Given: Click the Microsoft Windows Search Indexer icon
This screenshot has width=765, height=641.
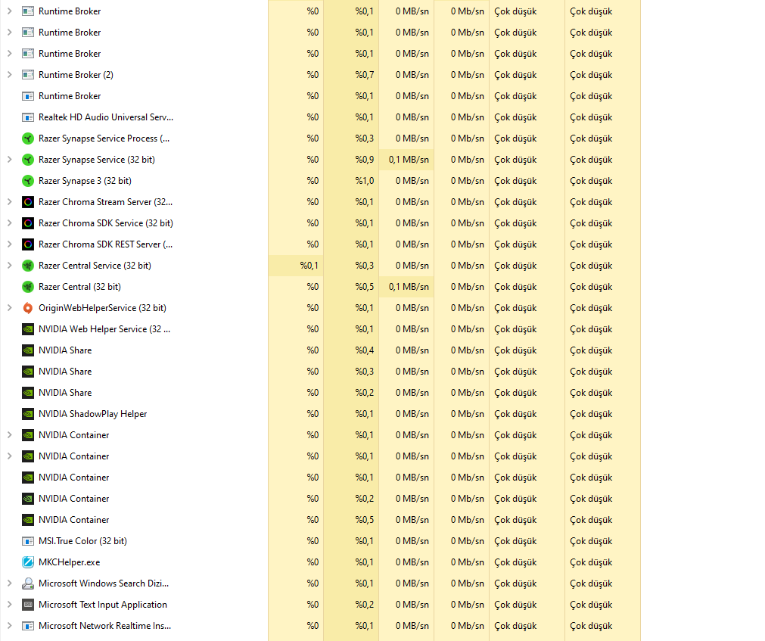Looking at the screenshot, I should point(28,583).
